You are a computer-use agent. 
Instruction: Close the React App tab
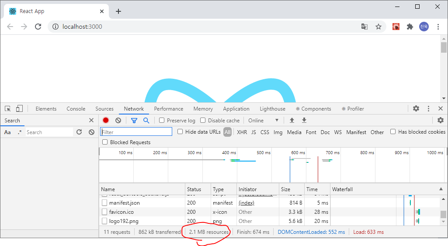pos(102,11)
